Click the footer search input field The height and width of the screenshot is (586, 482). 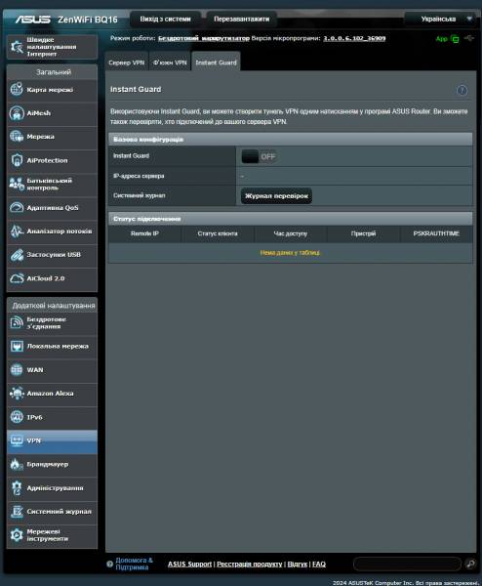pyautogui.click(x=407, y=564)
